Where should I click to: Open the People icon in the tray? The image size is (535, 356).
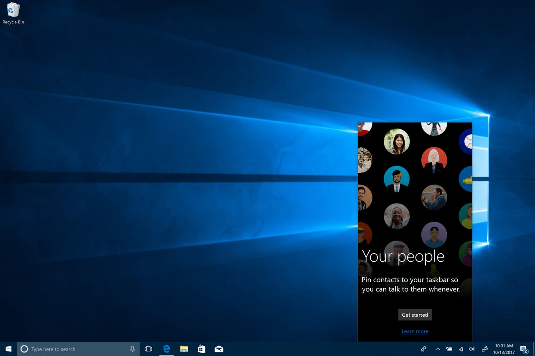[423, 349]
